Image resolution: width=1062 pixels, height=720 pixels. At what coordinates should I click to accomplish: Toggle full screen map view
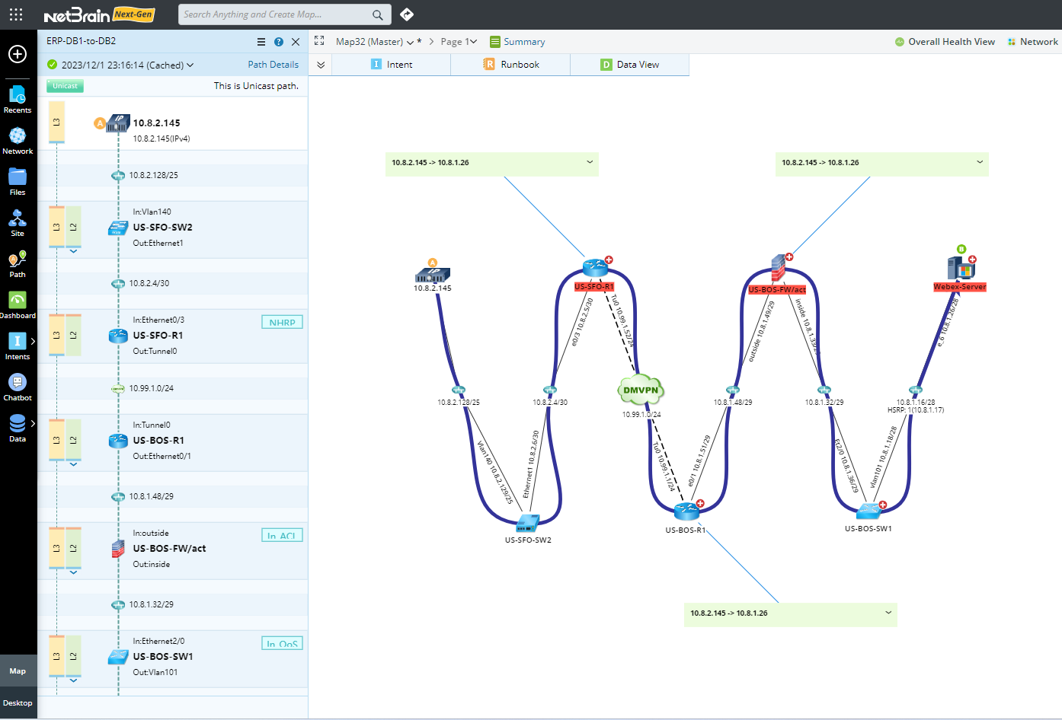click(x=319, y=41)
